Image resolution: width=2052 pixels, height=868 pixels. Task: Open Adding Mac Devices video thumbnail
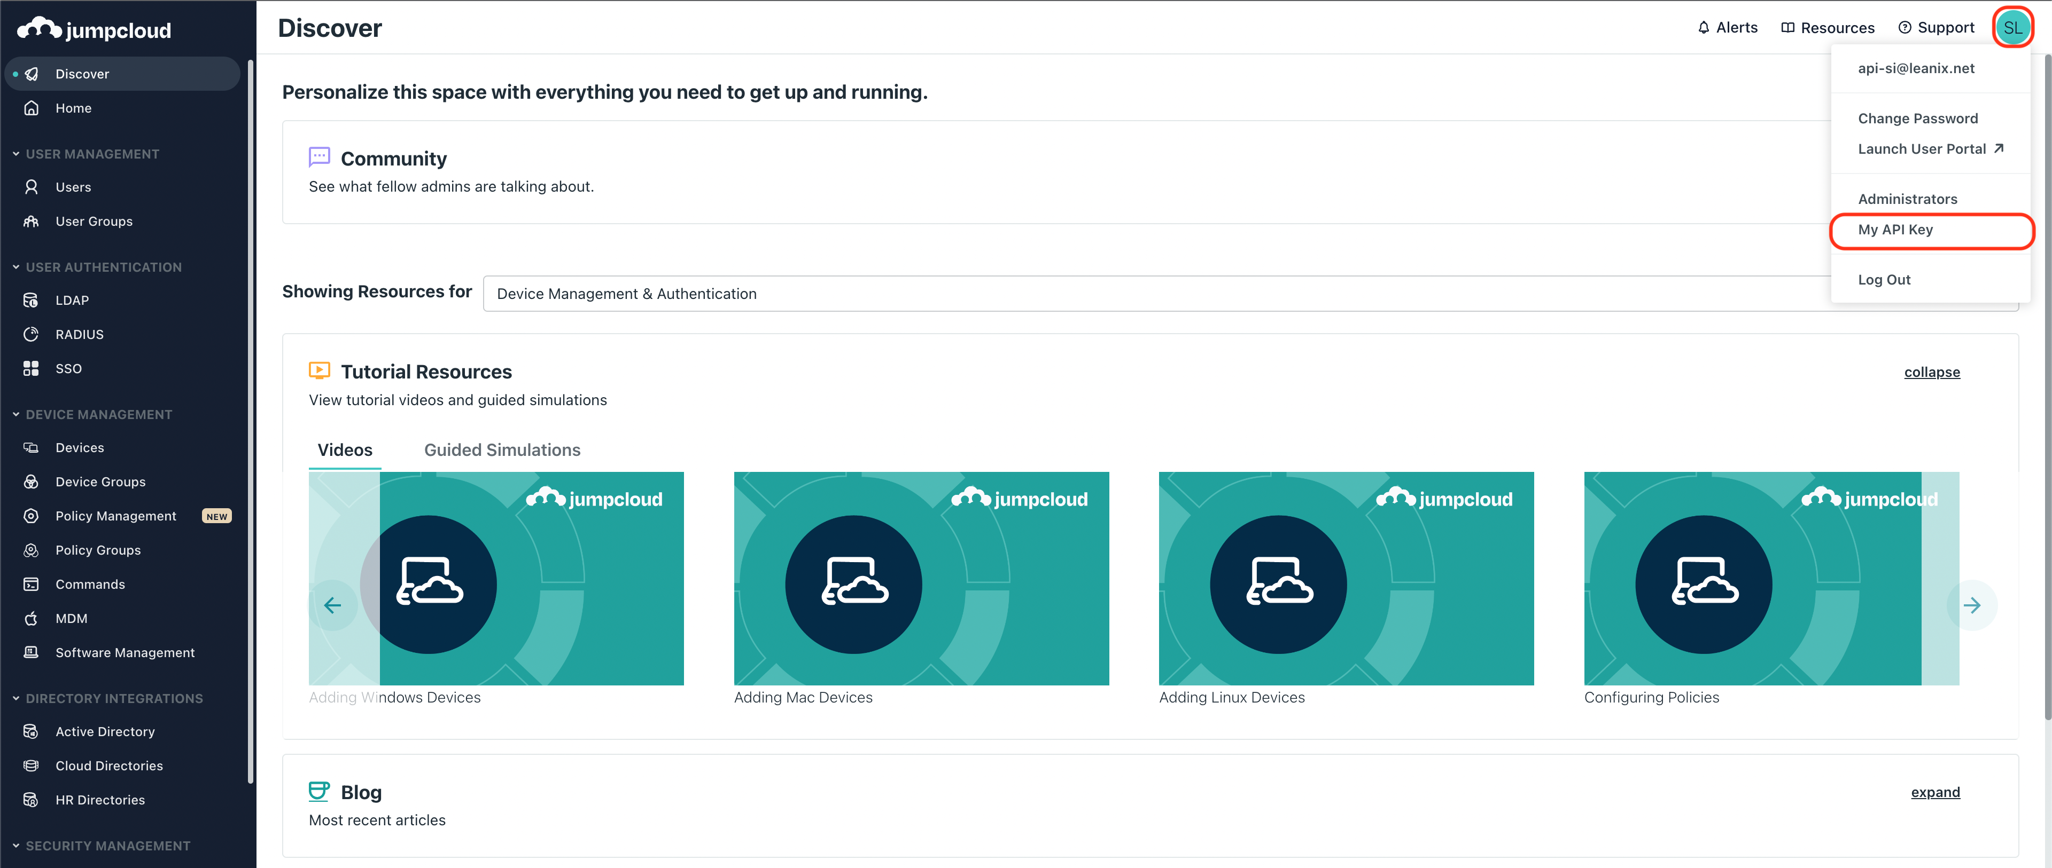click(921, 579)
